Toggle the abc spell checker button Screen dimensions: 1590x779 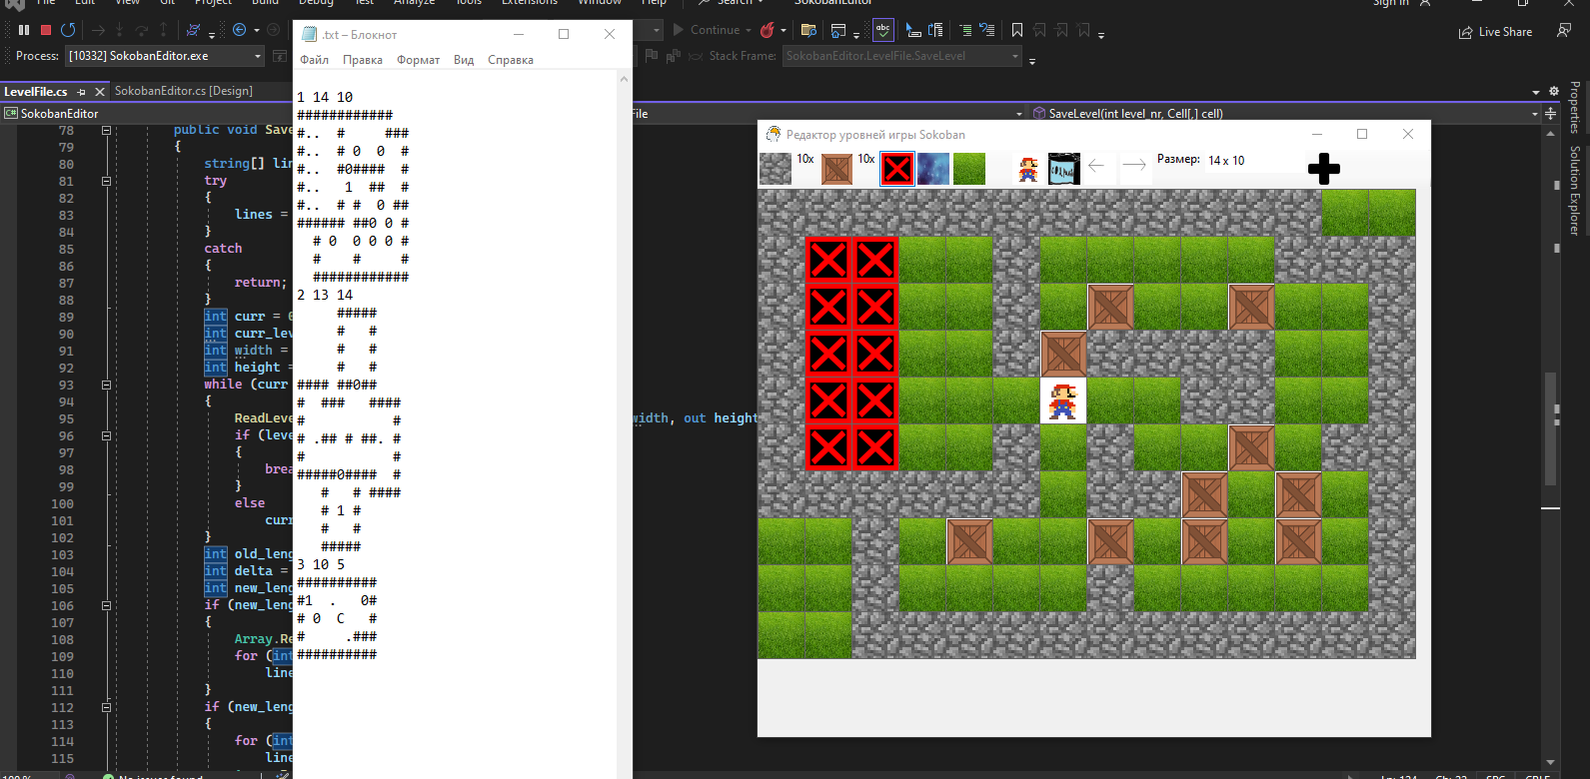click(883, 30)
